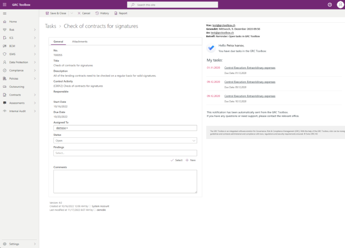
Task: Click the Compliance checkmark icon
Action: (5, 70)
